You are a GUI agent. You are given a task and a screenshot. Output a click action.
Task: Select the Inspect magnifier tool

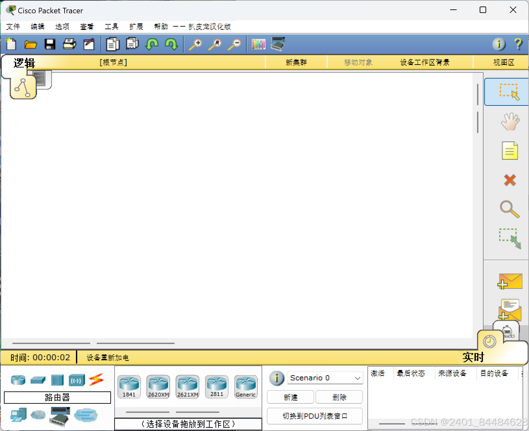pyautogui.click(x=510, y=209)
